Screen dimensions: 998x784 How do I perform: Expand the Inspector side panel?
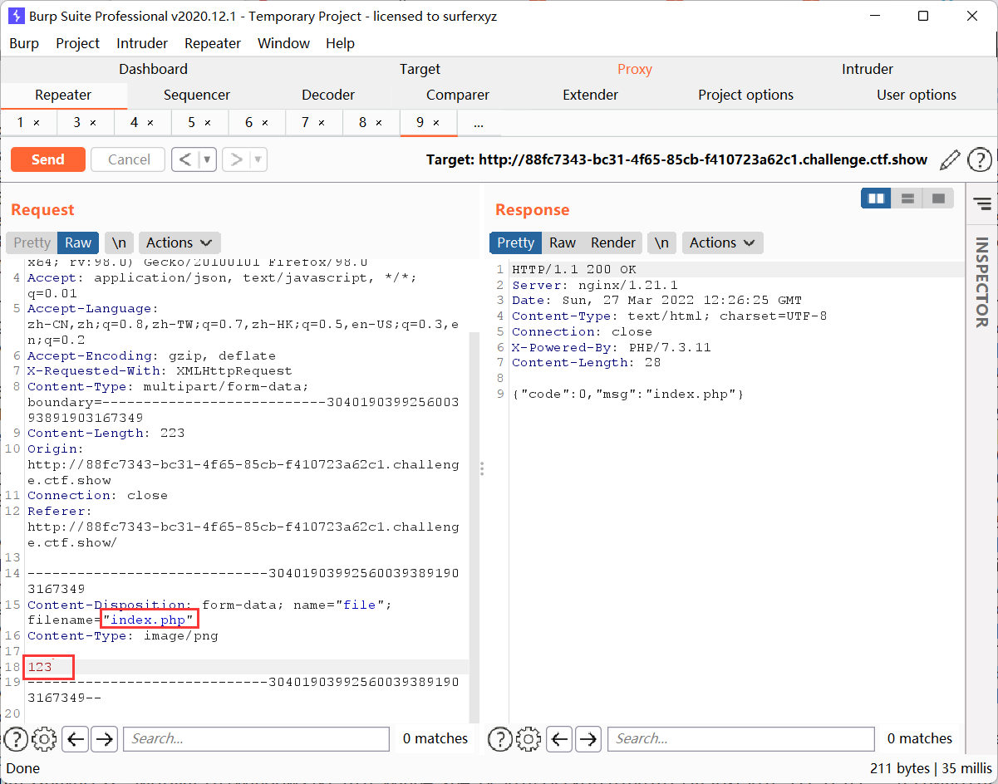(x=982, y=282)
